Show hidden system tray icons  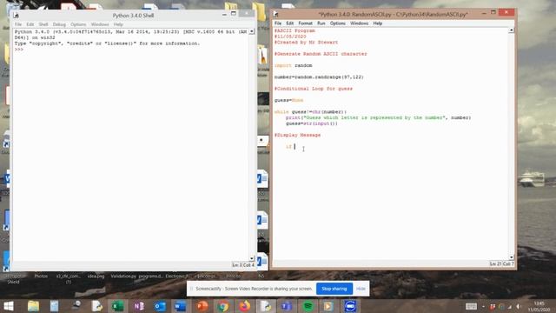[x=483, y=307]
